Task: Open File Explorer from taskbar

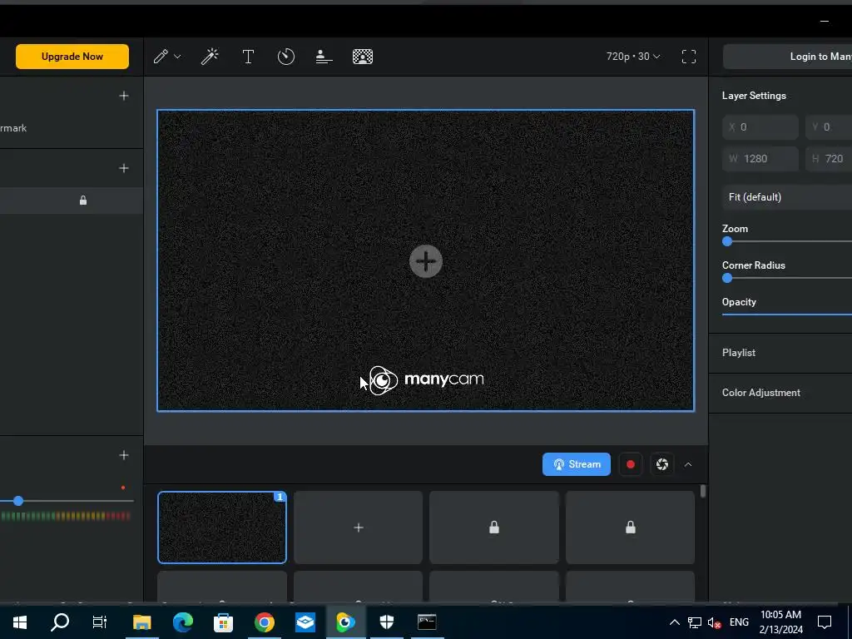Action: 141,622
